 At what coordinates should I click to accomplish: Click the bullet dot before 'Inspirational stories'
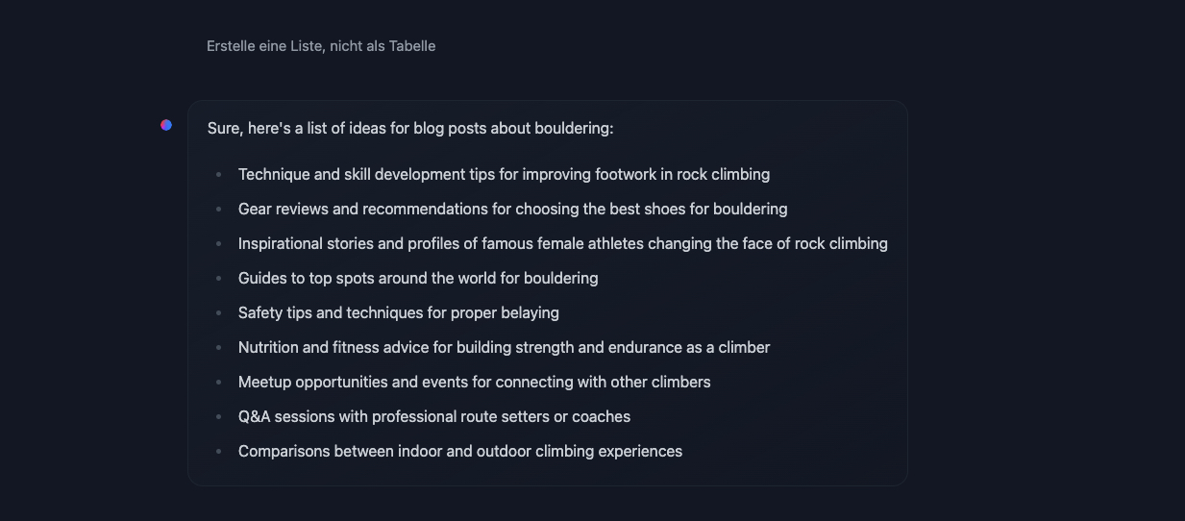(x=219, y=244)
